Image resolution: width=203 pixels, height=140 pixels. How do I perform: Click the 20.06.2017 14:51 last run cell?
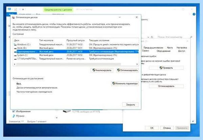(x=74, y=48)
